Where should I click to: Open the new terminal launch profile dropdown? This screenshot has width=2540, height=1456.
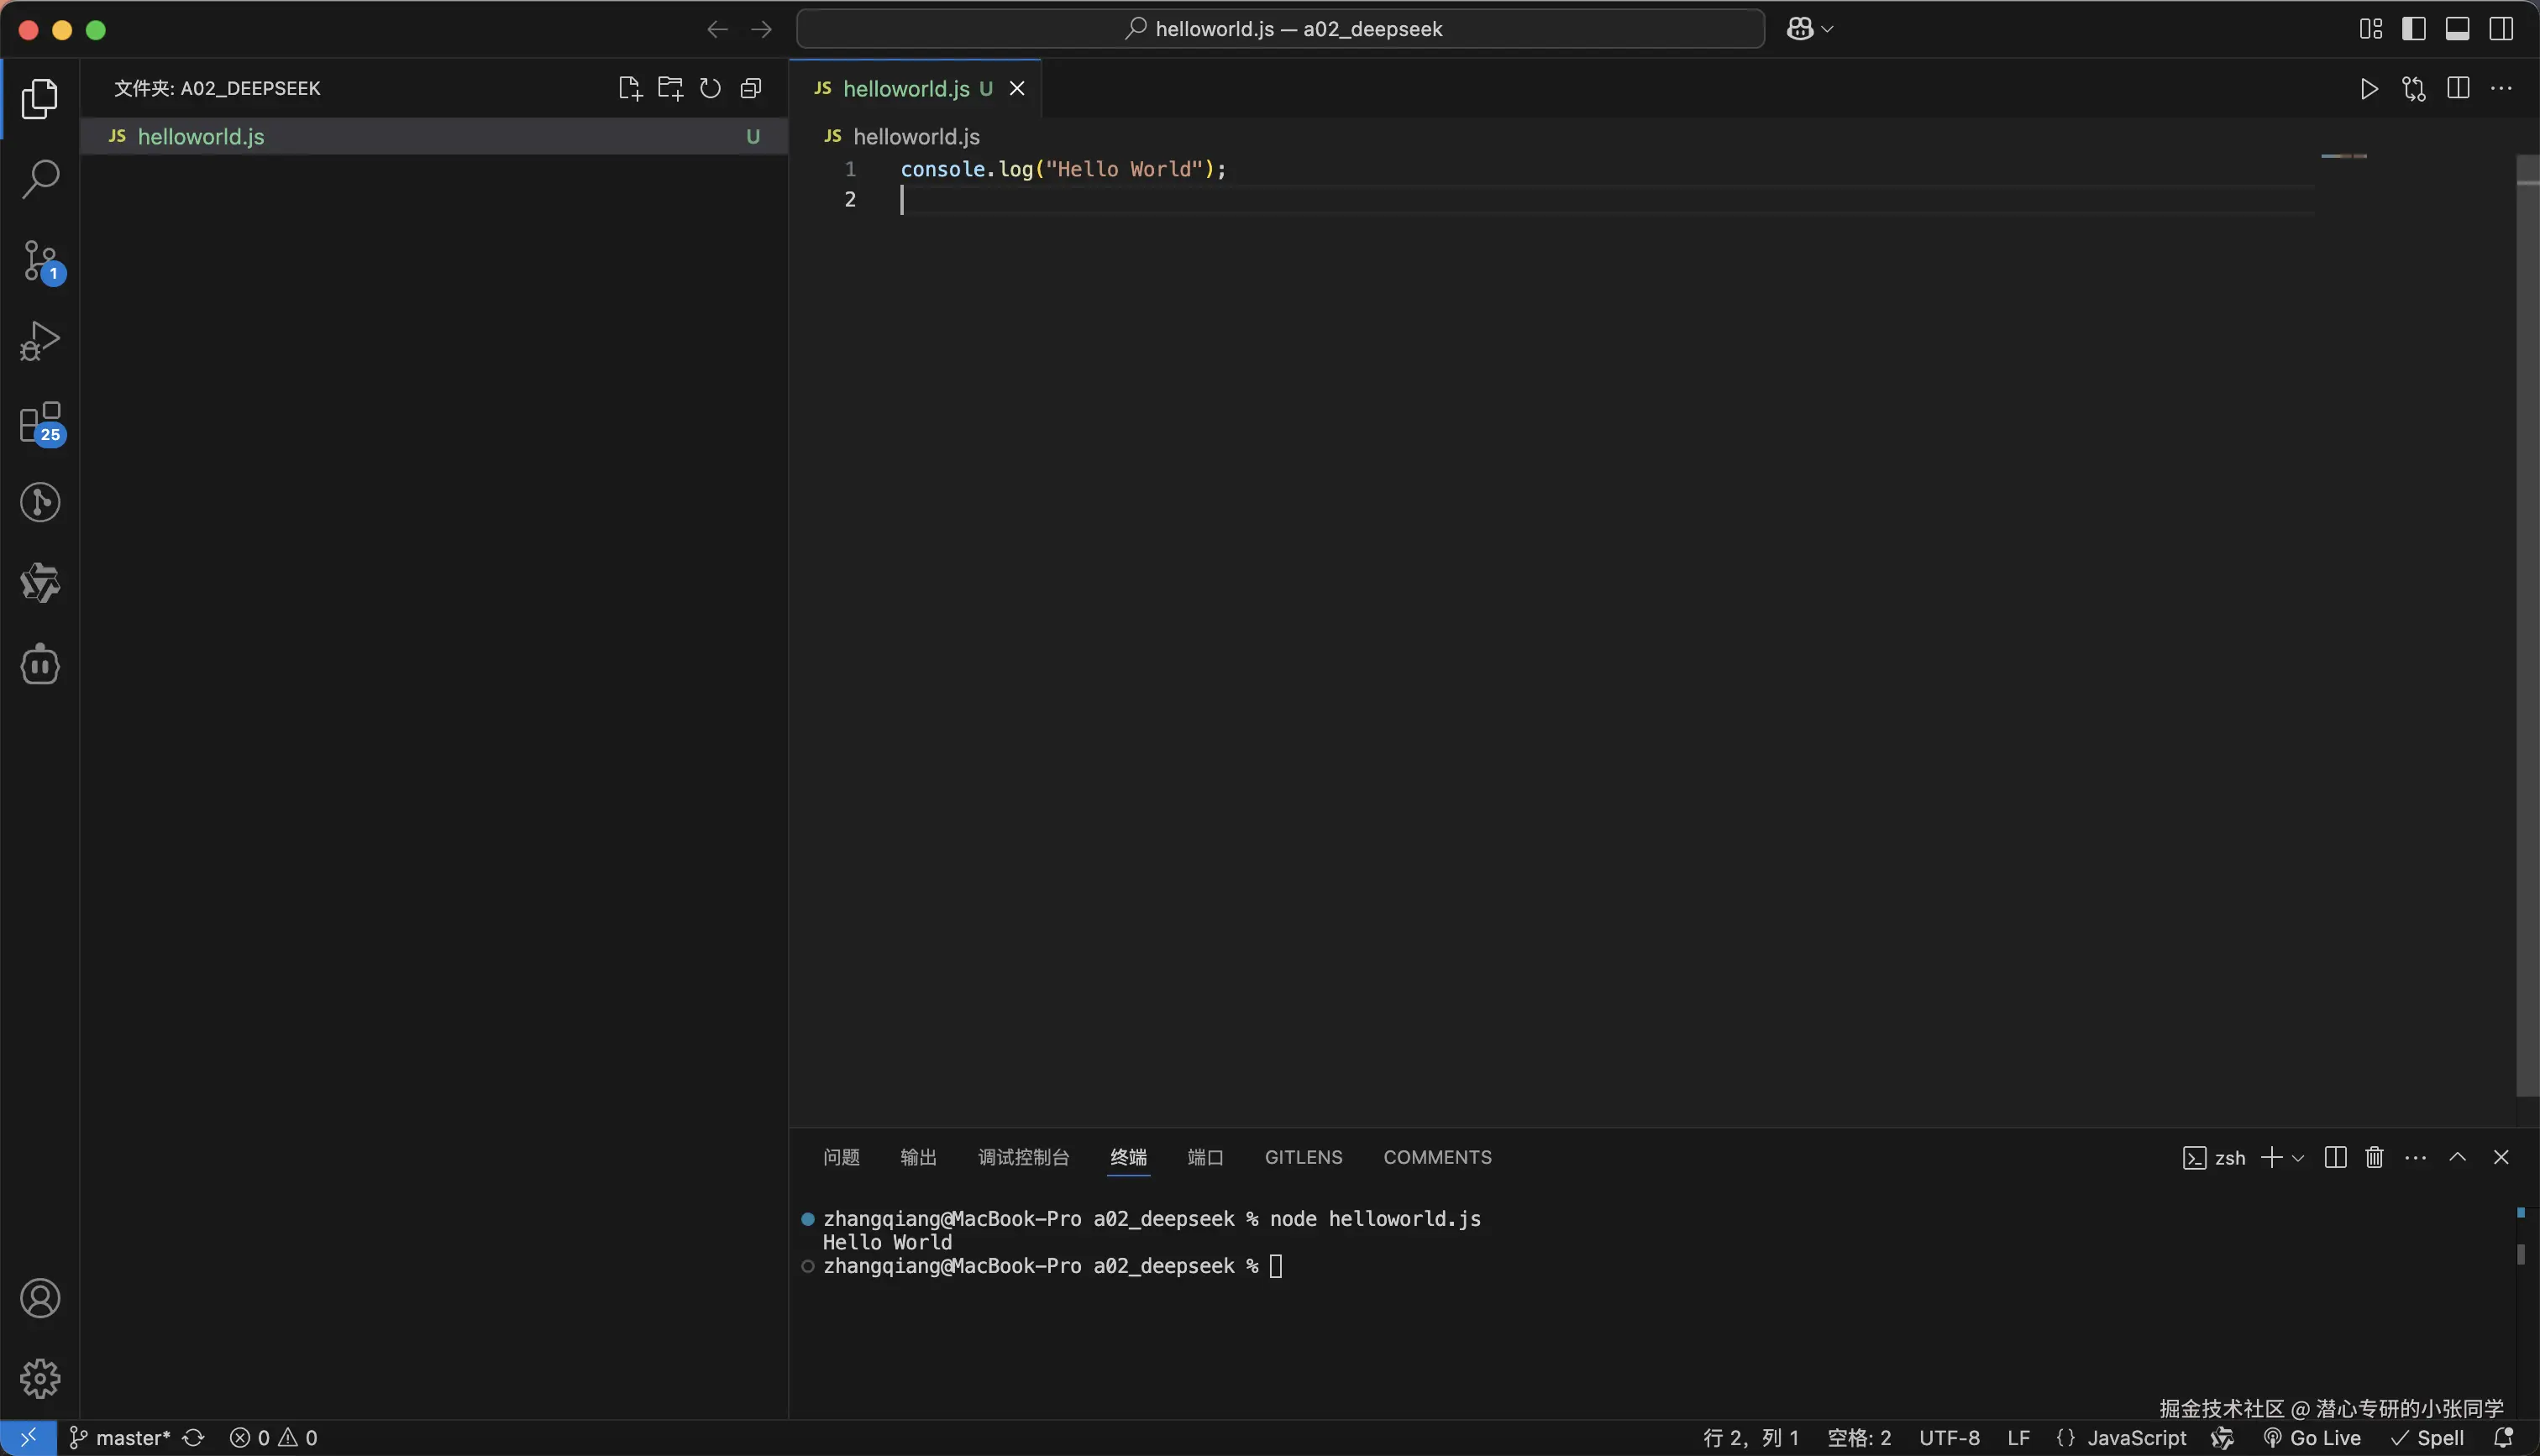click(x=2298, y=1158)
